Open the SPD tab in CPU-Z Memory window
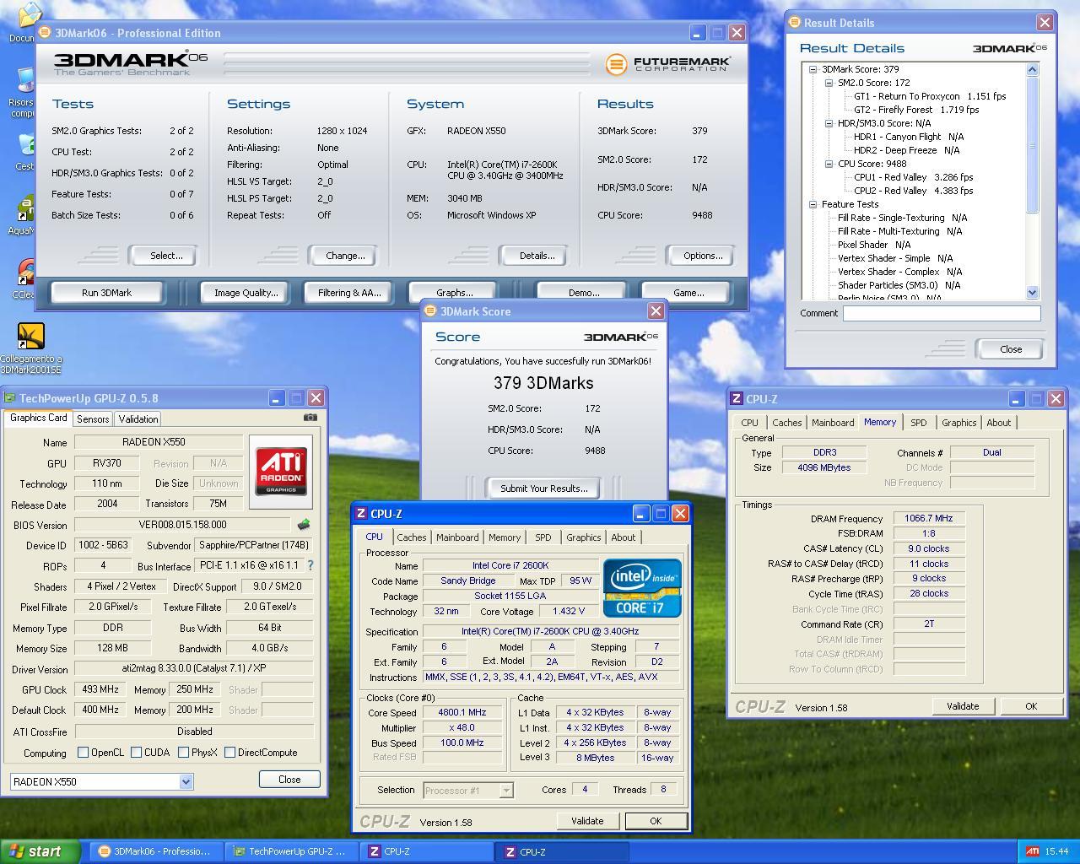 (x=918, y=423)
